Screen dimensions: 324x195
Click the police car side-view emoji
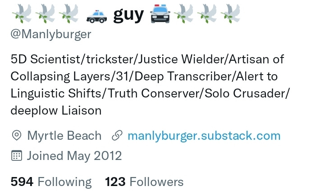[96, 16]
